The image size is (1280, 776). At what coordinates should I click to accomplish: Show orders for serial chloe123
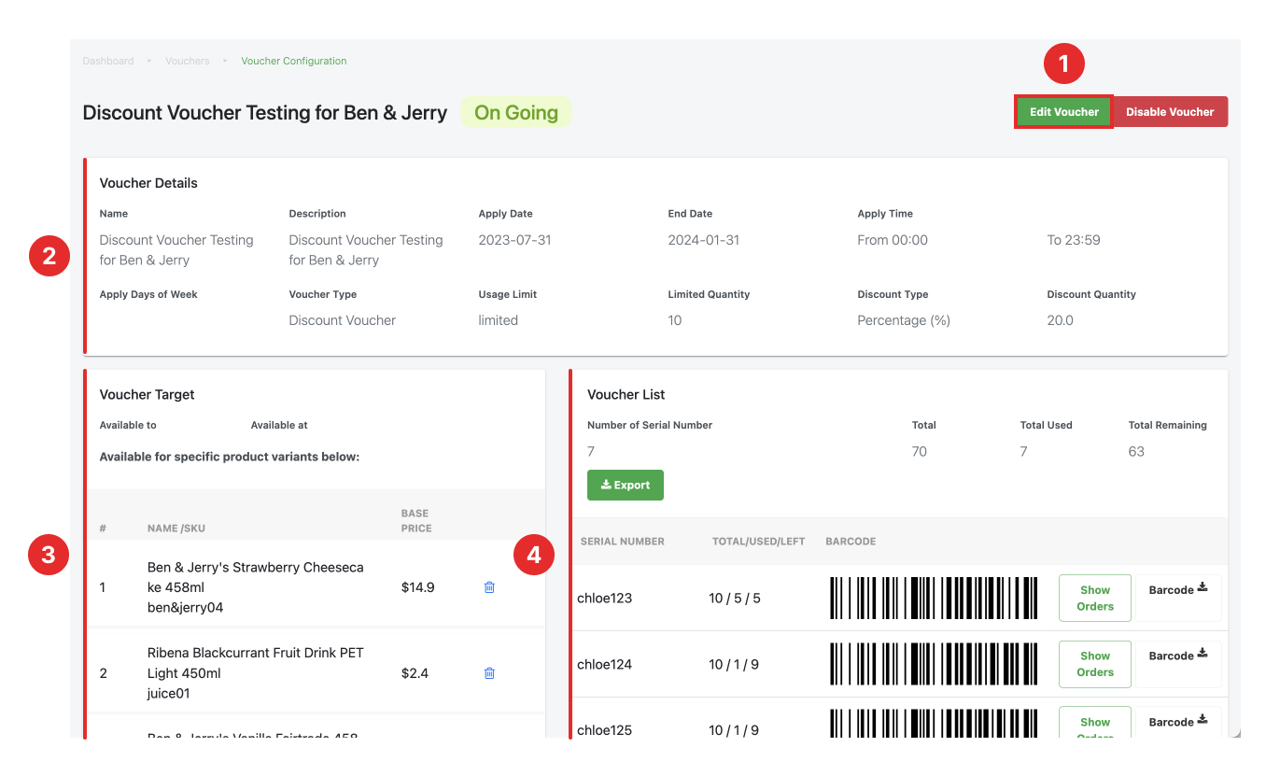[1095, 599]
